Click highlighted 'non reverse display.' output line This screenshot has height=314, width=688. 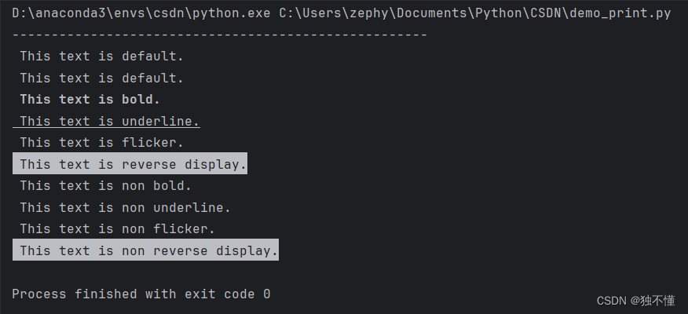(x=145, y=250)
